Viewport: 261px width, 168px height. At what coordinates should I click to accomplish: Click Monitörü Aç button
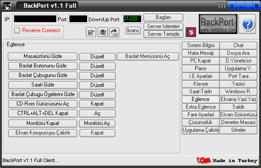[97, 123]
